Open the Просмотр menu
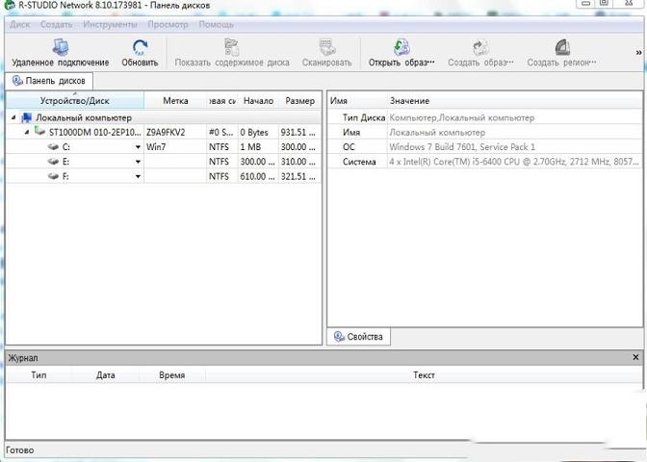 click(168, 24)
